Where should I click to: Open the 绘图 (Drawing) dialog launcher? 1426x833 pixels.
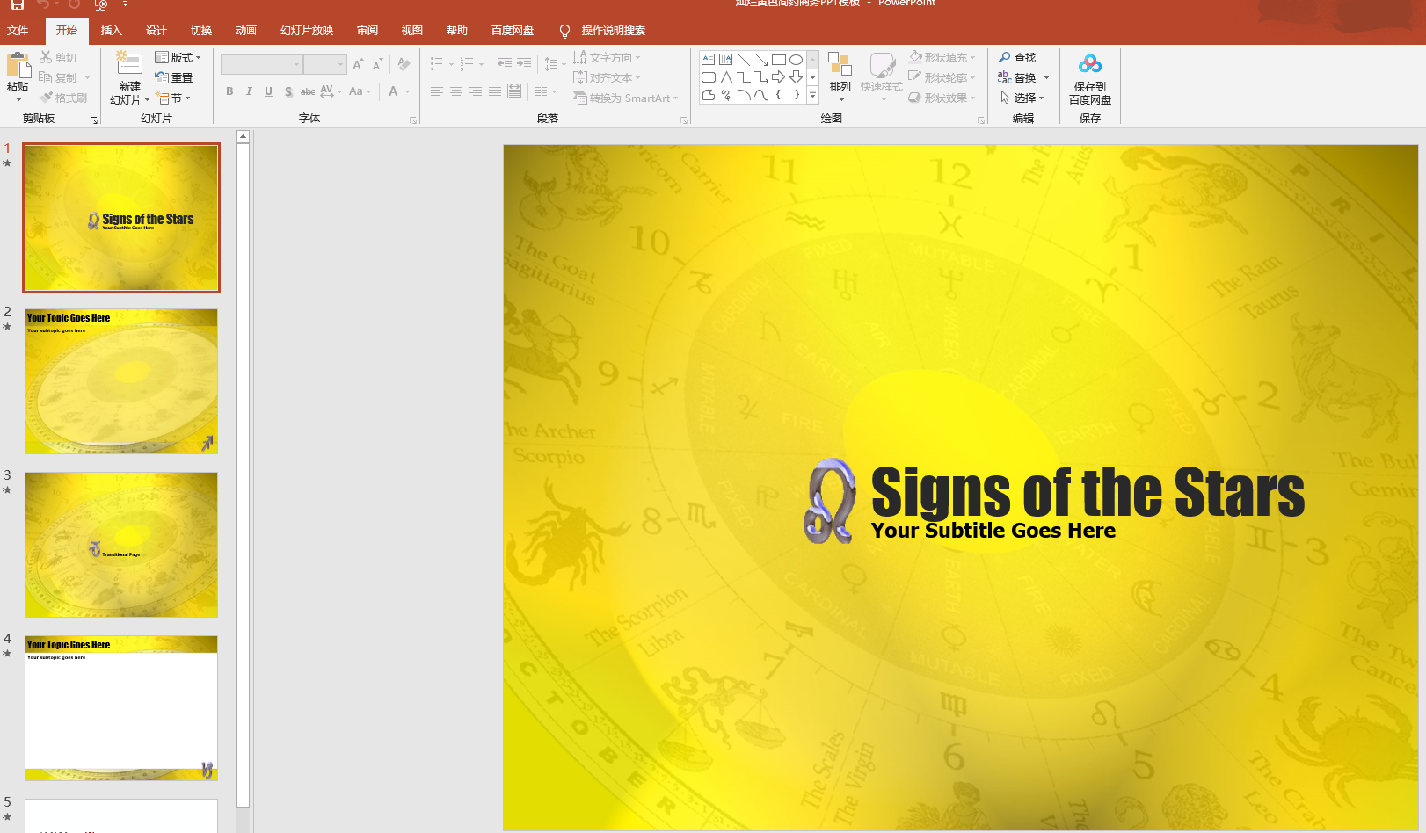981,120
